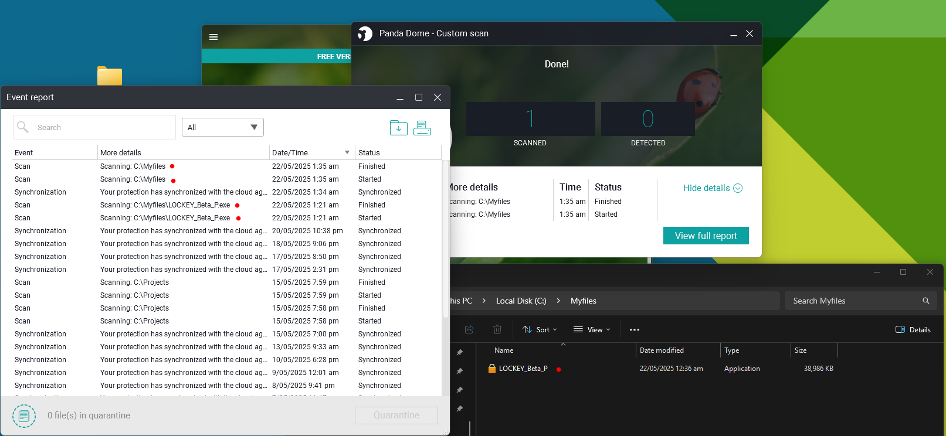946x436 pixels.
Task: Collapse details with Hide details chevron
Action: pyautogui.click(x=738, y=188)
